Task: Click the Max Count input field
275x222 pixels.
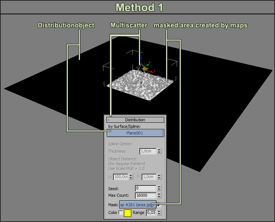Action: 146,196
